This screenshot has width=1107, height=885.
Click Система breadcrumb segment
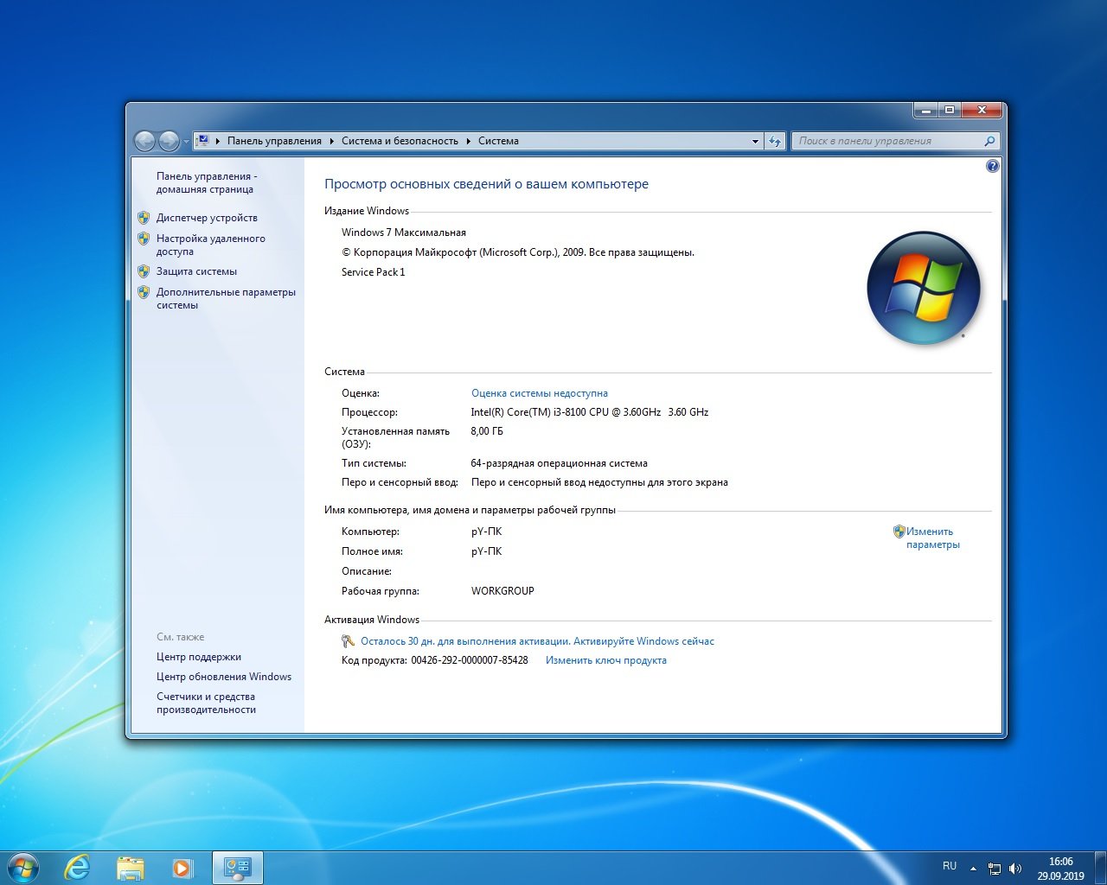tap(498, 141)
